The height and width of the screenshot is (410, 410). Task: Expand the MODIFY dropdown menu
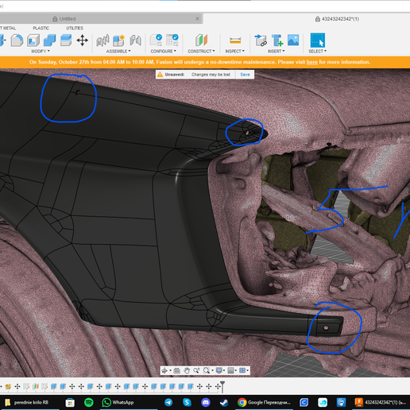click(x=41, y=51)
